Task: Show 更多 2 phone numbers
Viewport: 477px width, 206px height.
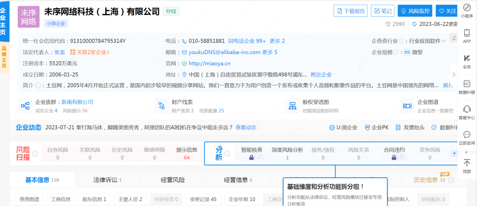Action: pyautogui.click(x=277, y=41)
